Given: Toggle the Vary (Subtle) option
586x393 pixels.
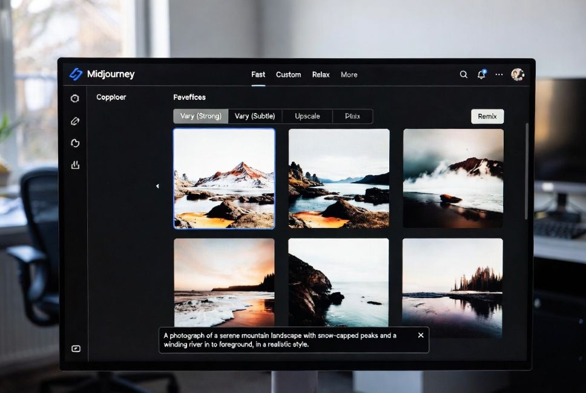Looking at the screenshot, I should (x=254, y=116).
